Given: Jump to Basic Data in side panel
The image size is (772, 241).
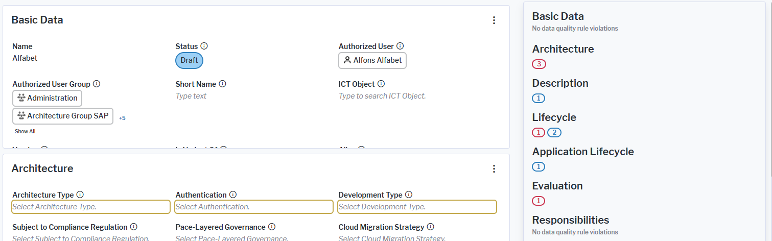Looking at the screenshot, I should click(558, 16).
